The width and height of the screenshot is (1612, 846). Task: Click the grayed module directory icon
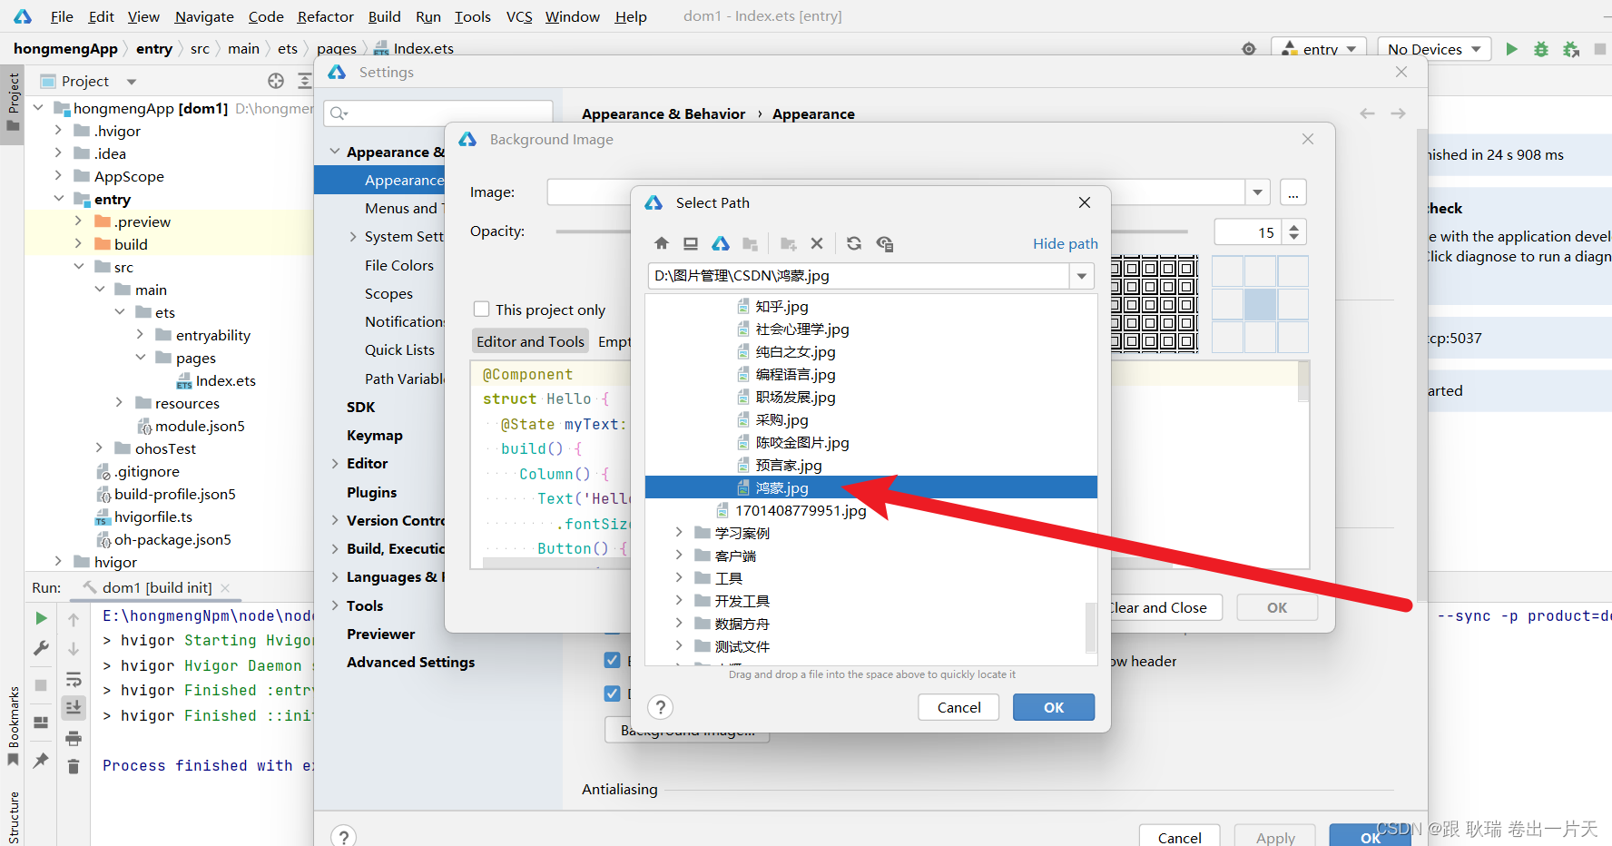[x=750, y=243]
